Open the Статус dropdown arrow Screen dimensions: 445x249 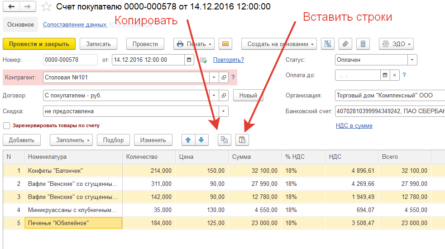[412, 60]
